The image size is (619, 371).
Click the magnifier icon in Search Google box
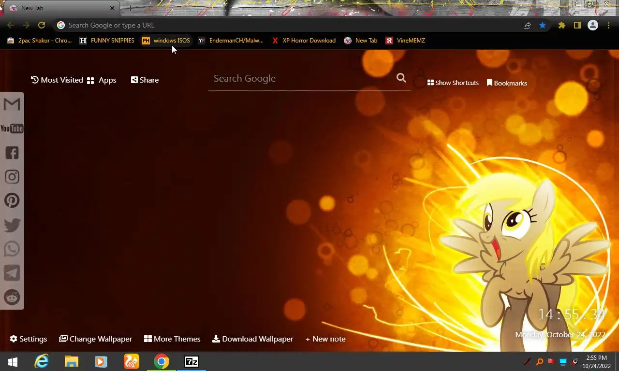coord(401,78)
